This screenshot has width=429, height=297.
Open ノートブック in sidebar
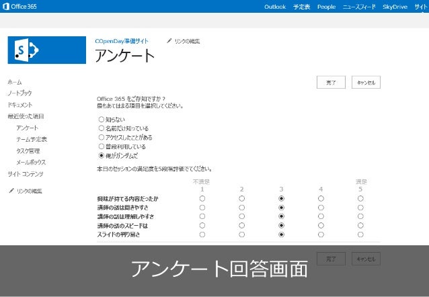click(x=19, y=93)
